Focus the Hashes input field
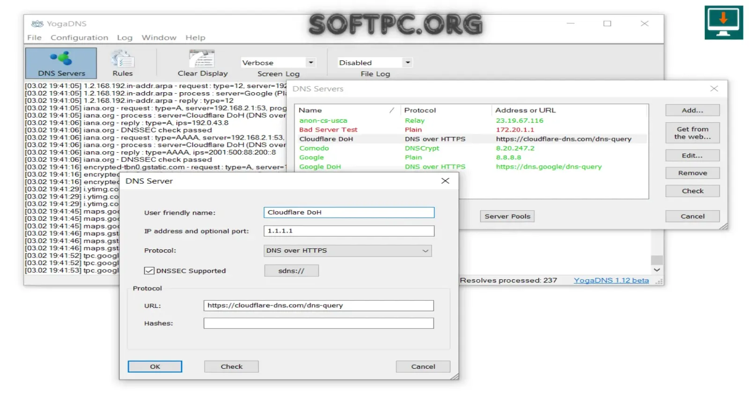 click(x=318, y=323)
